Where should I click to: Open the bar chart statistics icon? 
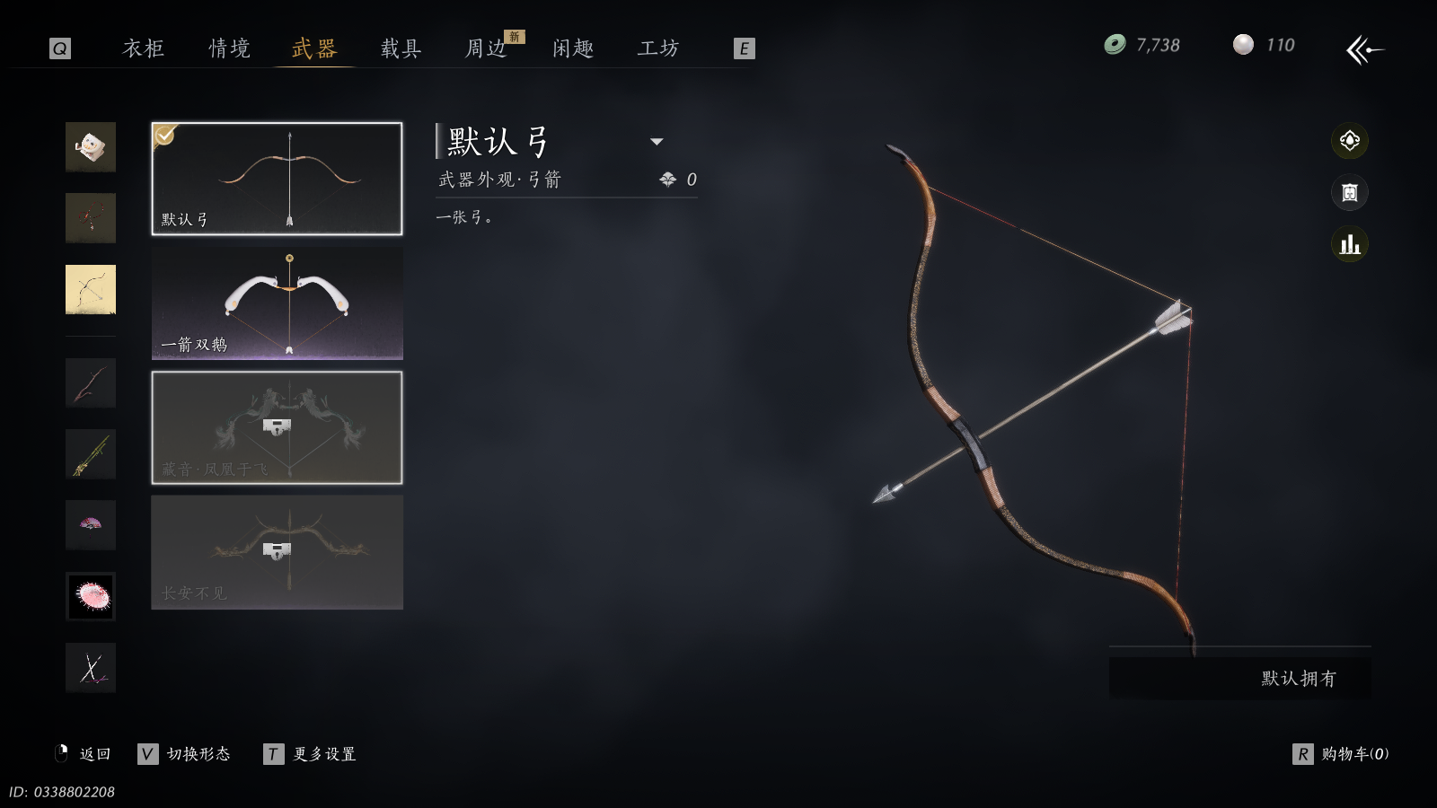(x=1349, y=244)
